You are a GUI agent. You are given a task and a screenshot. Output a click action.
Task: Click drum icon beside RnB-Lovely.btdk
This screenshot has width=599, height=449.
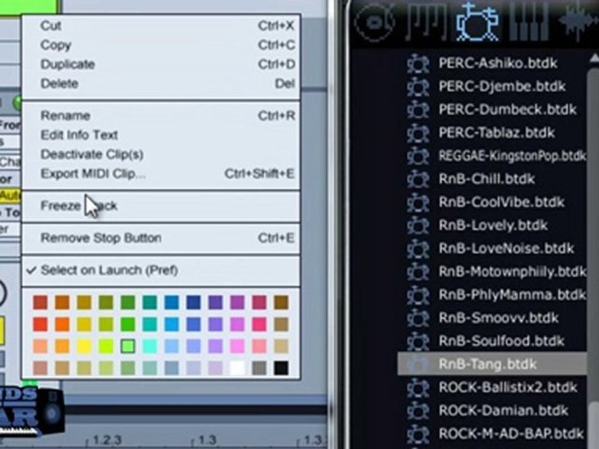[418, 226]
